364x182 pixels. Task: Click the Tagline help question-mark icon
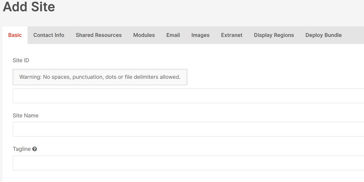(x=35, y=149)
